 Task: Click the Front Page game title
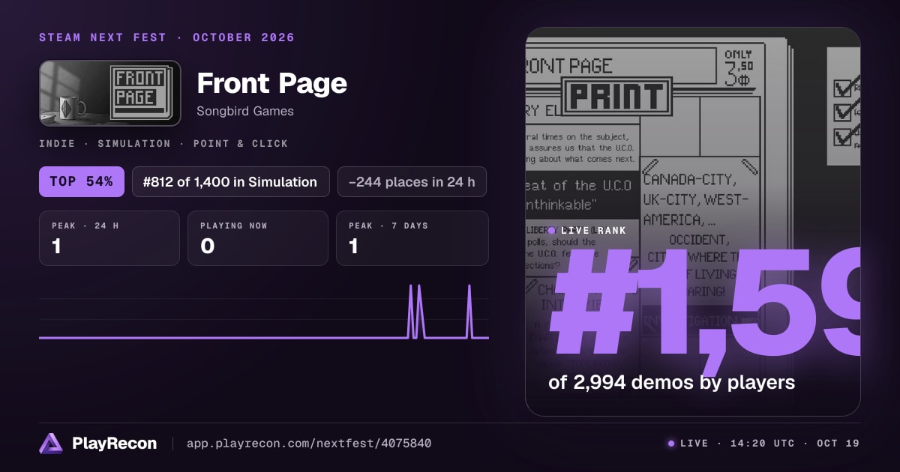click(x=271, y=83)
